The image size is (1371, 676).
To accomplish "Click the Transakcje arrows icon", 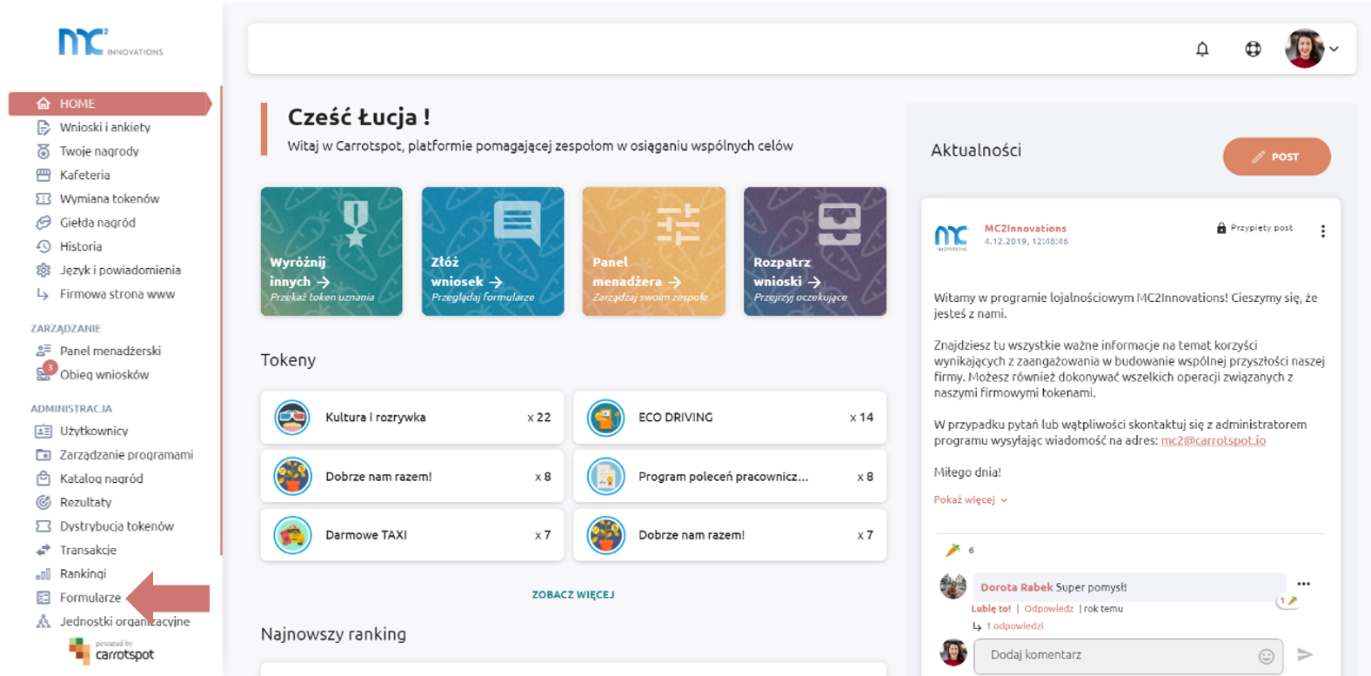I will [x=43, y=550].
